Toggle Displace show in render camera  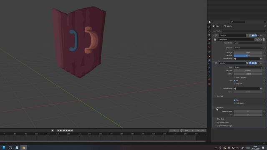[x=255, y=35]
